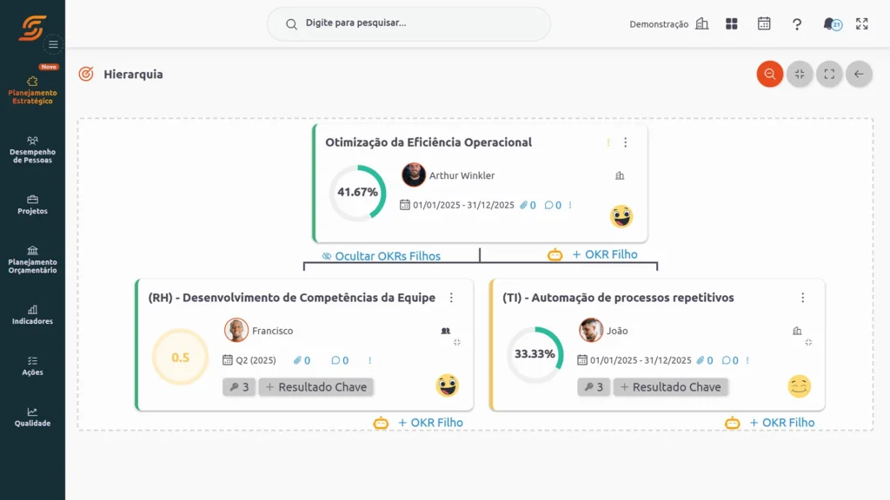The width and height of the screenshot is (890, 500).
Task: Click comments bubble icon on Otimização card
Action: (x=548, y=205)
